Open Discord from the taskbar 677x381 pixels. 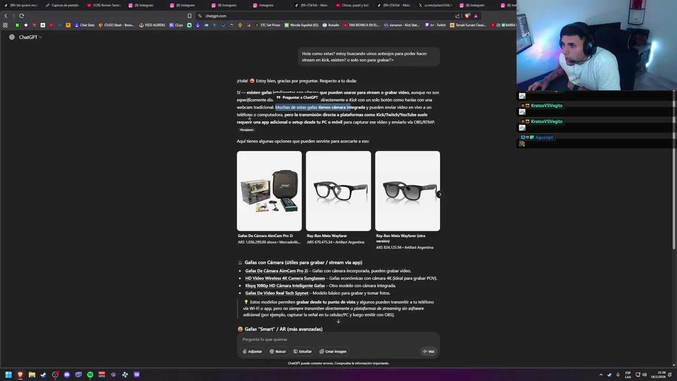click(67, 375)
